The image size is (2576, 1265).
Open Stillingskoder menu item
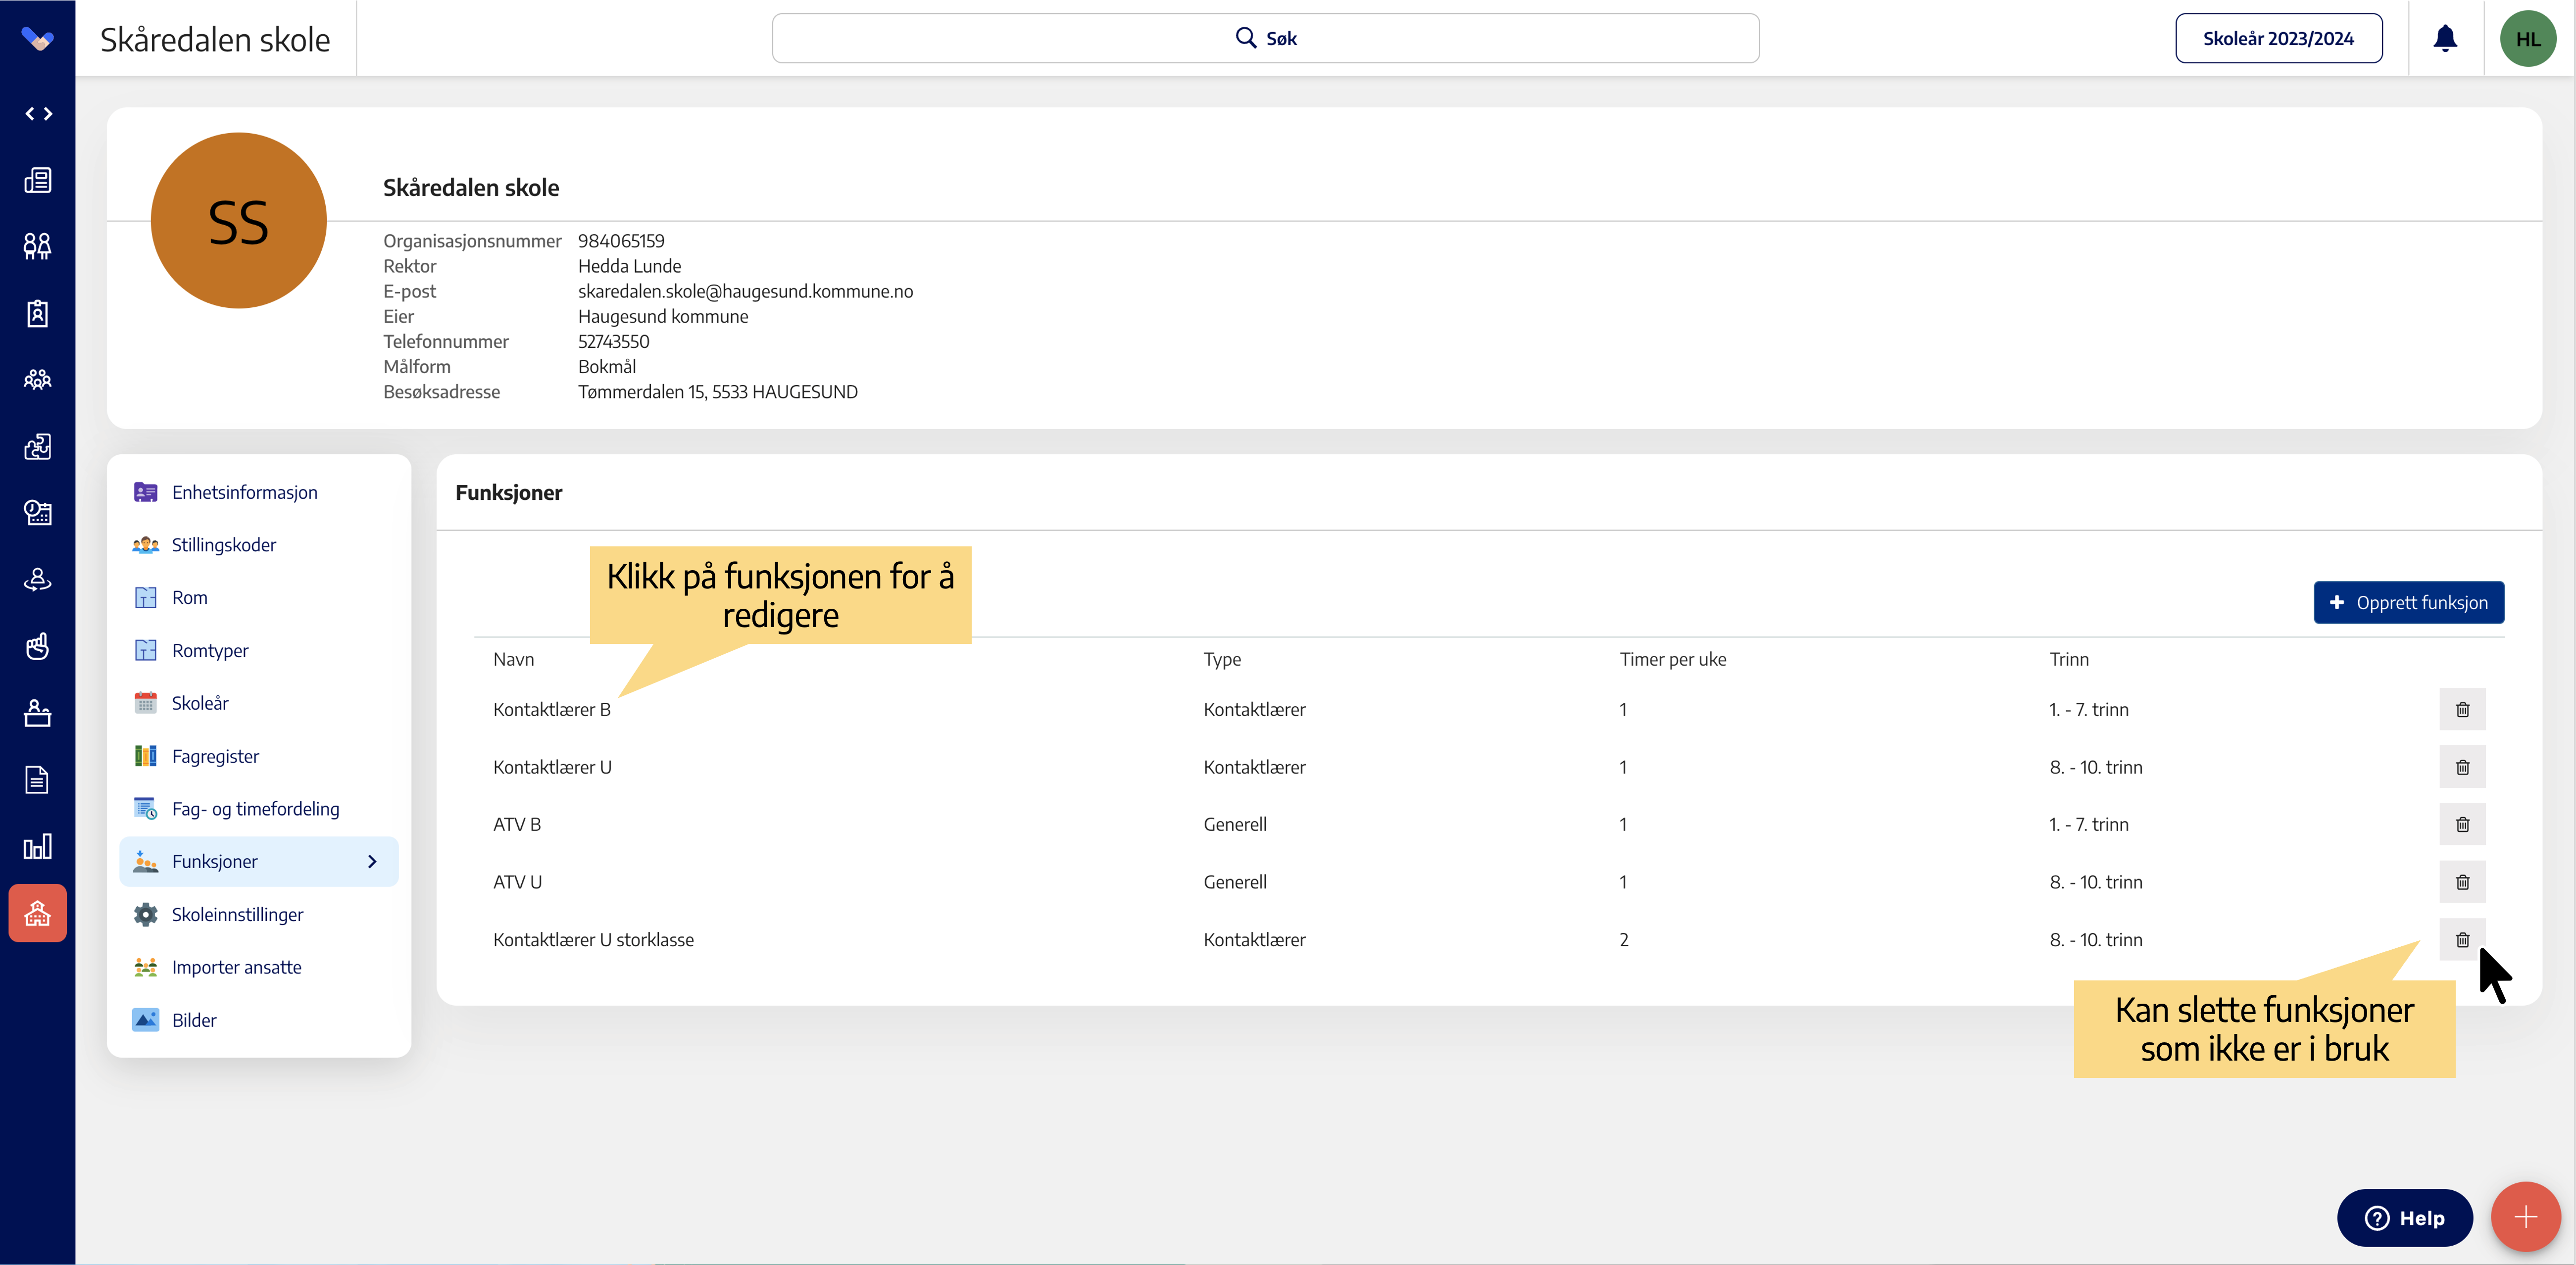pos(259,545)
